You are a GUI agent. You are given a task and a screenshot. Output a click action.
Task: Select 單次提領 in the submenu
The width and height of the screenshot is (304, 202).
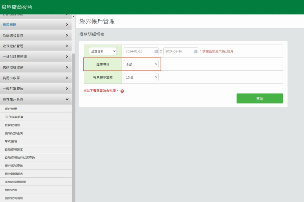pos(36,141)
